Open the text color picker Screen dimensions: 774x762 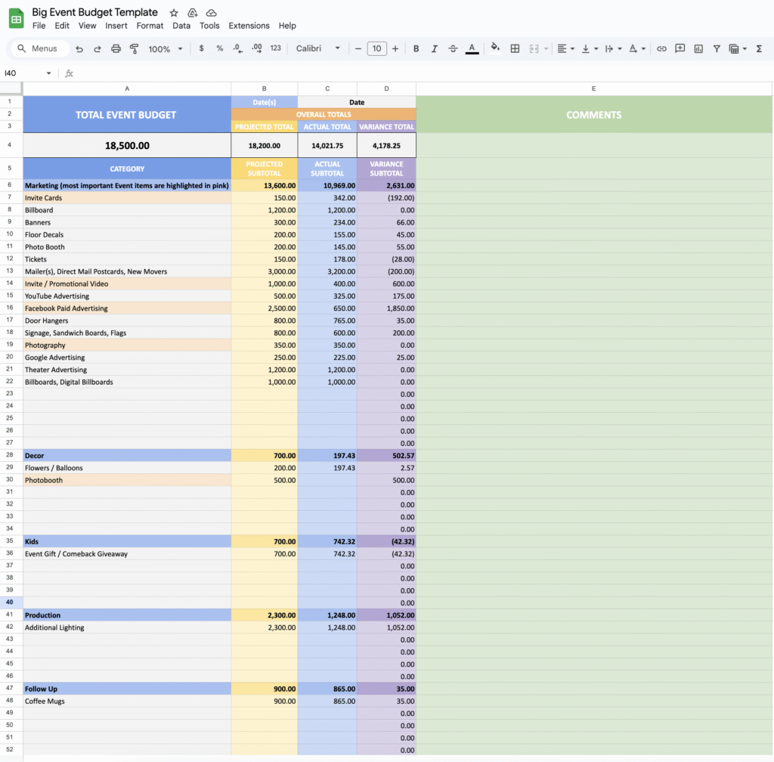tap(472, 48)
